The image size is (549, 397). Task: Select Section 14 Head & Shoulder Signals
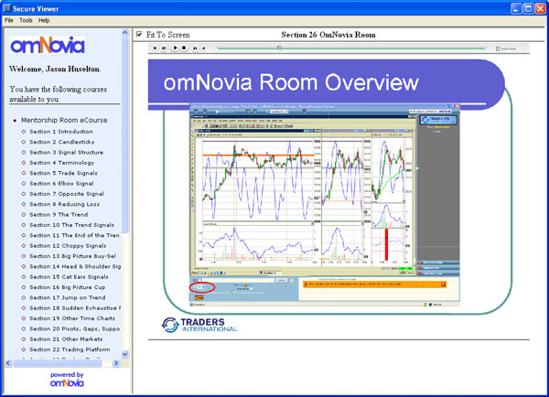75,266
